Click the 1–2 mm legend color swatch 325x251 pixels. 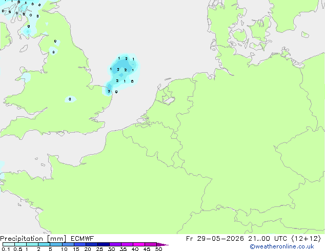(32, 244)
